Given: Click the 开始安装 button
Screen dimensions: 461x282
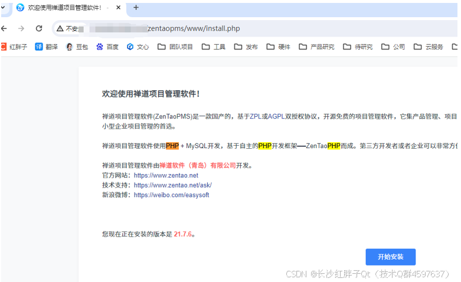Looking at the screenshot, I should [x=390, y=257].
